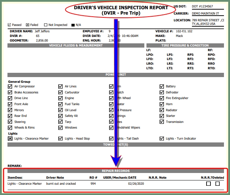This screenshot has width=230, height=195.
Task: Toggle the Wheels & Rims checkbox
Action: tap(10, 128)
